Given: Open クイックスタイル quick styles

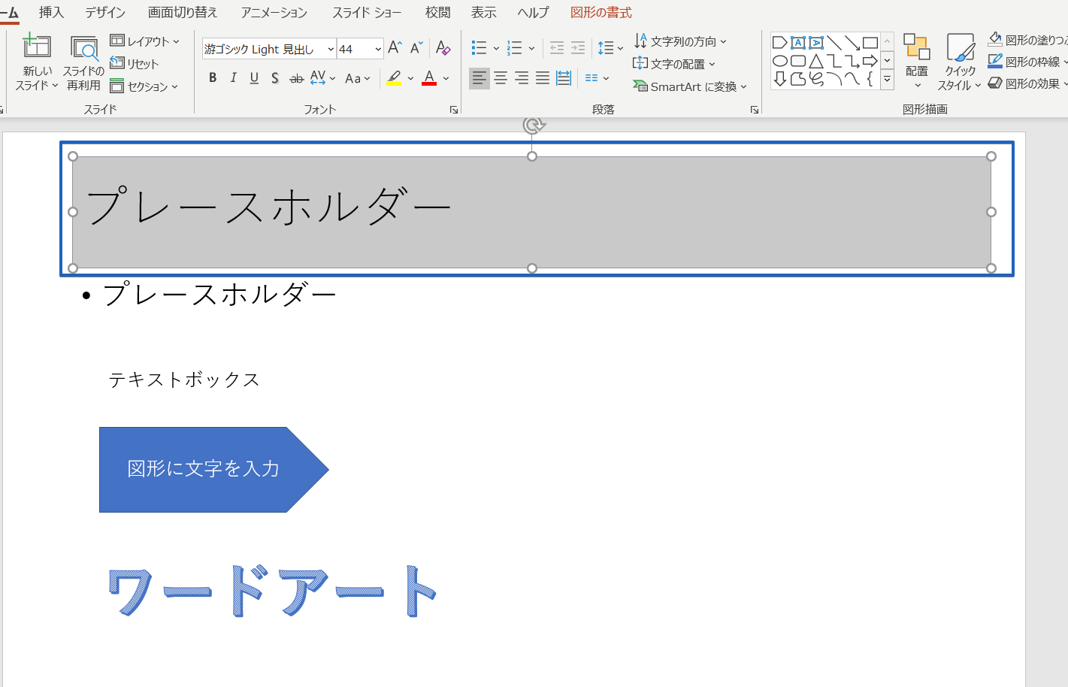Looking at the screenshot, I should [x=960, y=62].
